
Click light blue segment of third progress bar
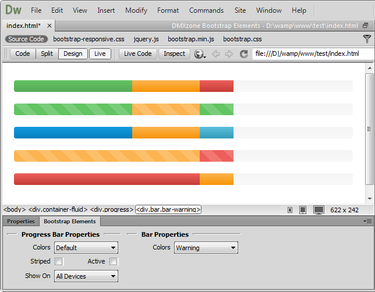pos(217,133)
